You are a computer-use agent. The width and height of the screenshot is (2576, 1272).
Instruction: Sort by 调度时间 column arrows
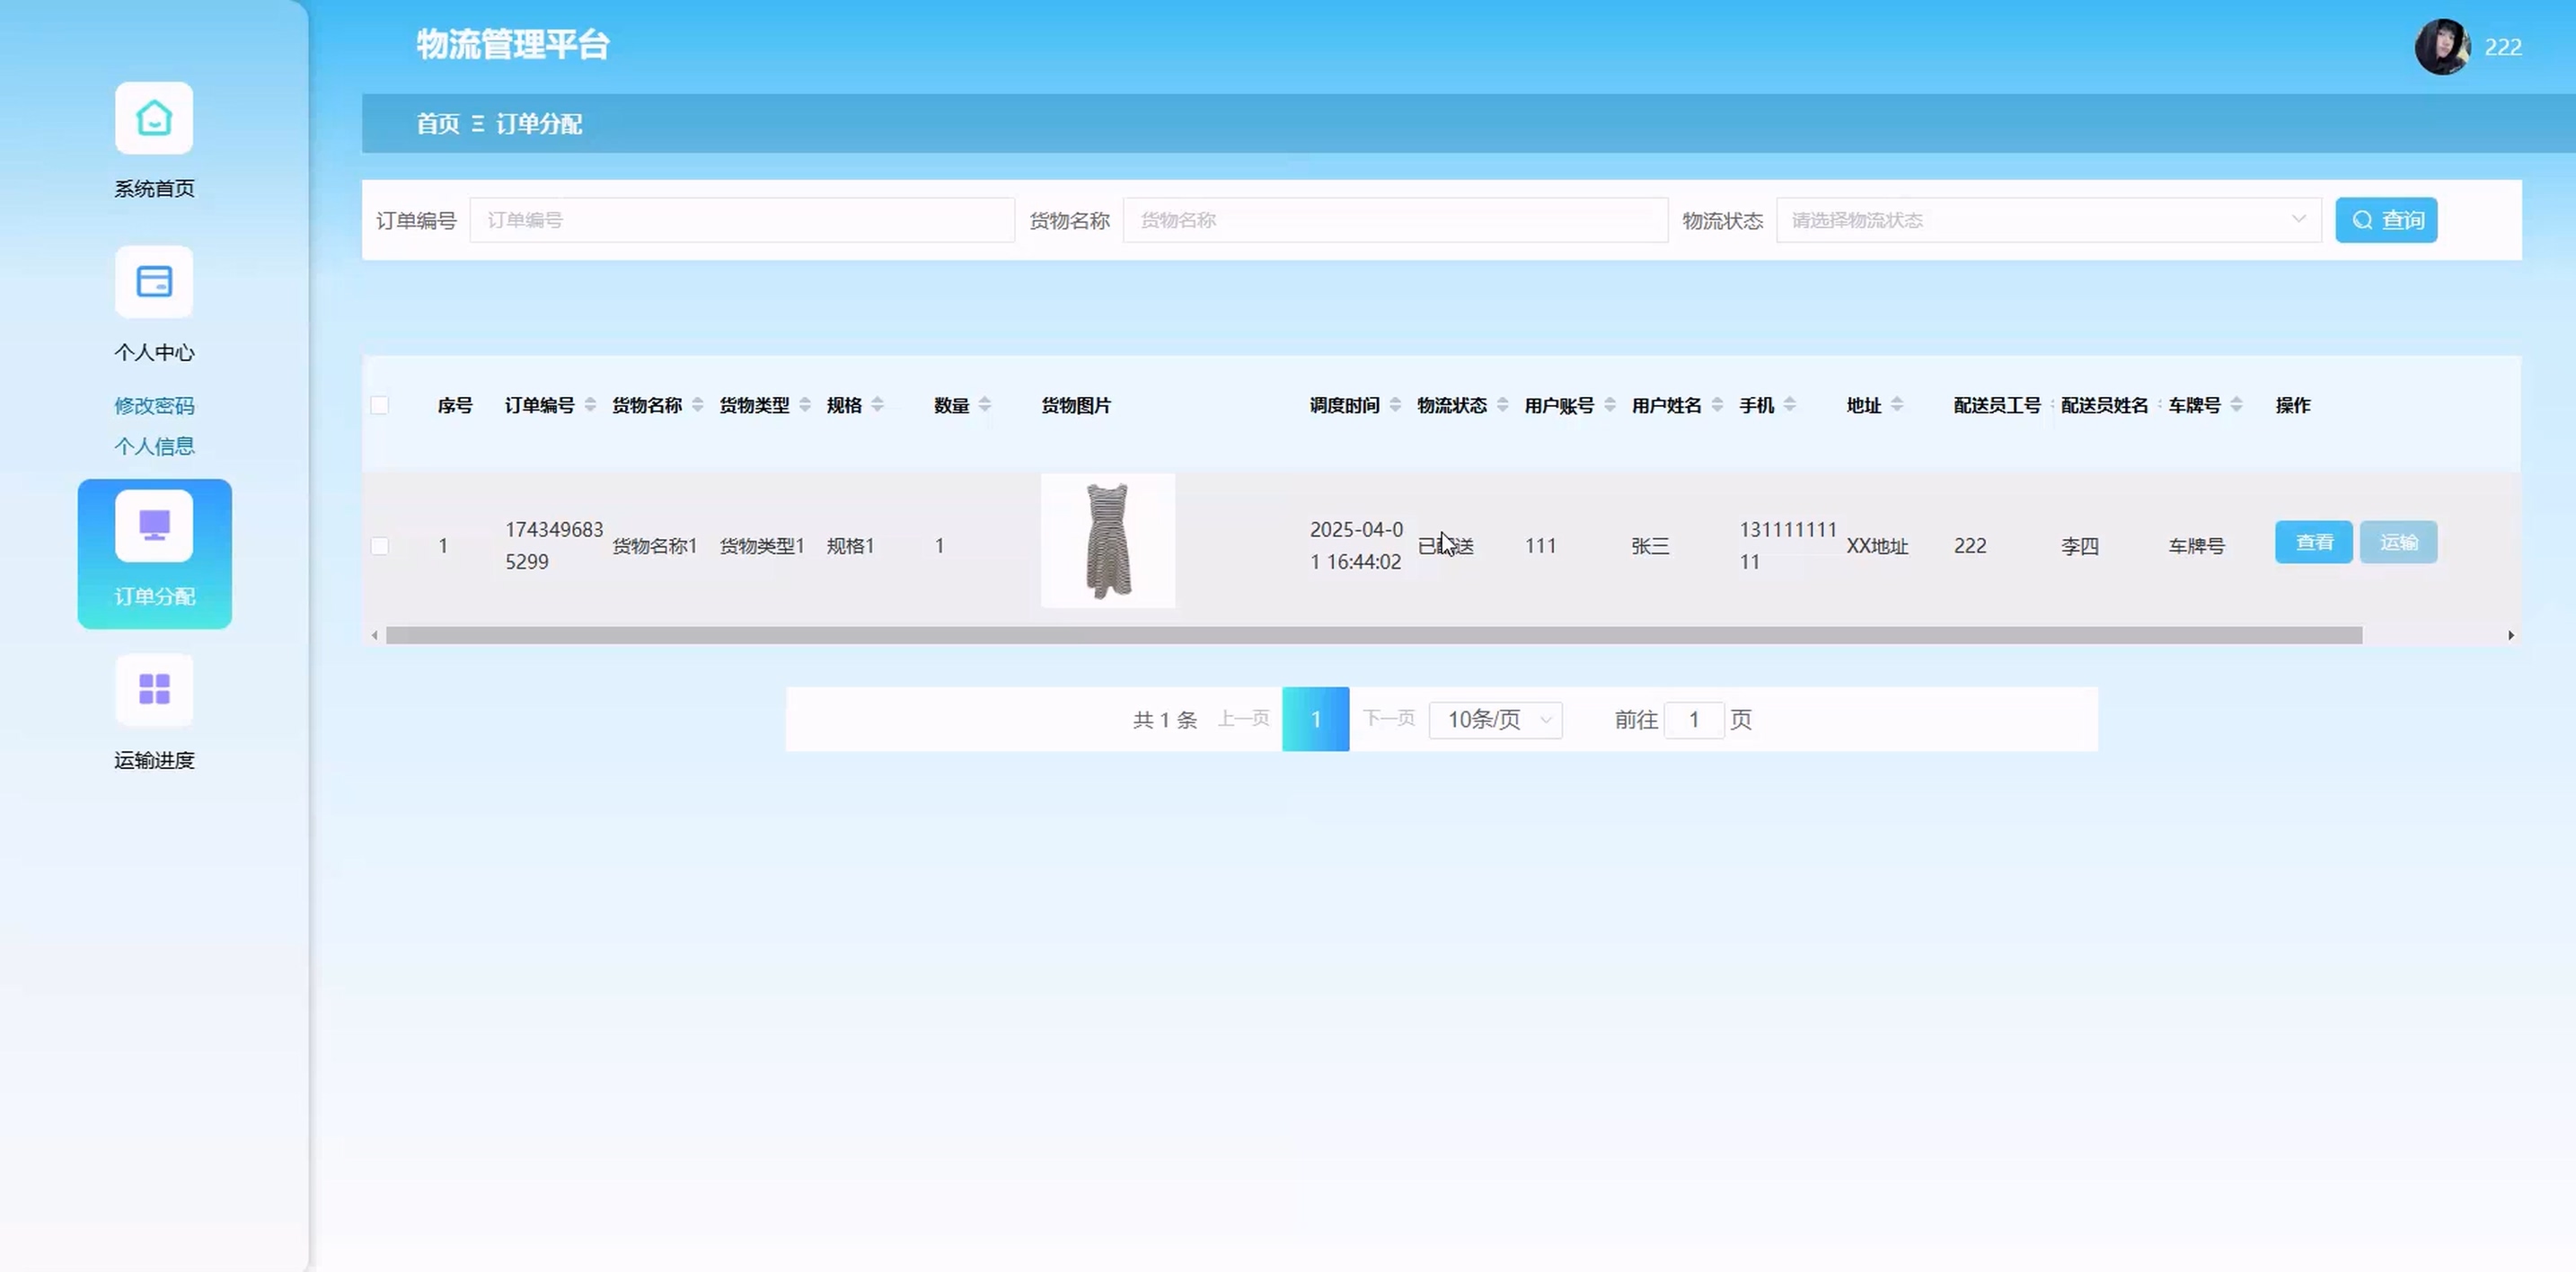click(x=1395, y=405)
